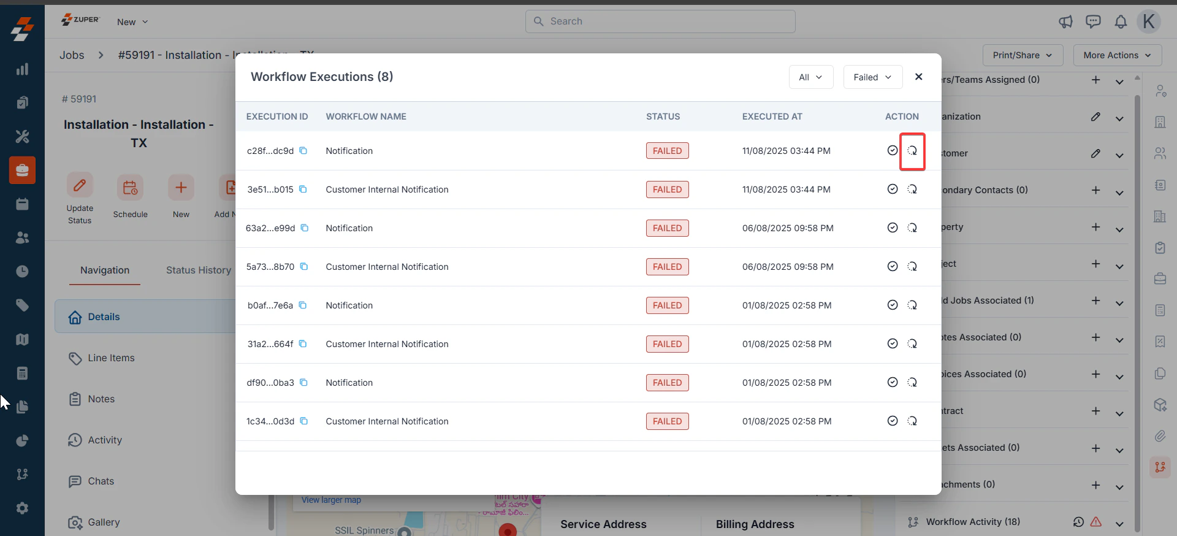Expand the Attachments (0) section
The image size is (1177, 536).
pyautogui.click(x=1119, y=487)
